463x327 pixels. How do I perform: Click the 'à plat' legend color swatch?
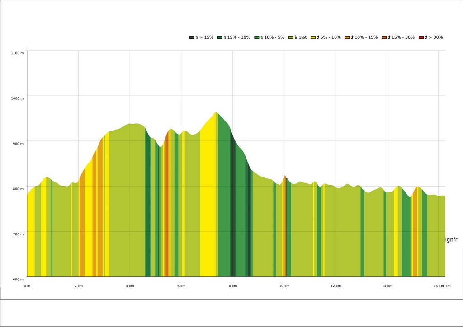(291, 37)
